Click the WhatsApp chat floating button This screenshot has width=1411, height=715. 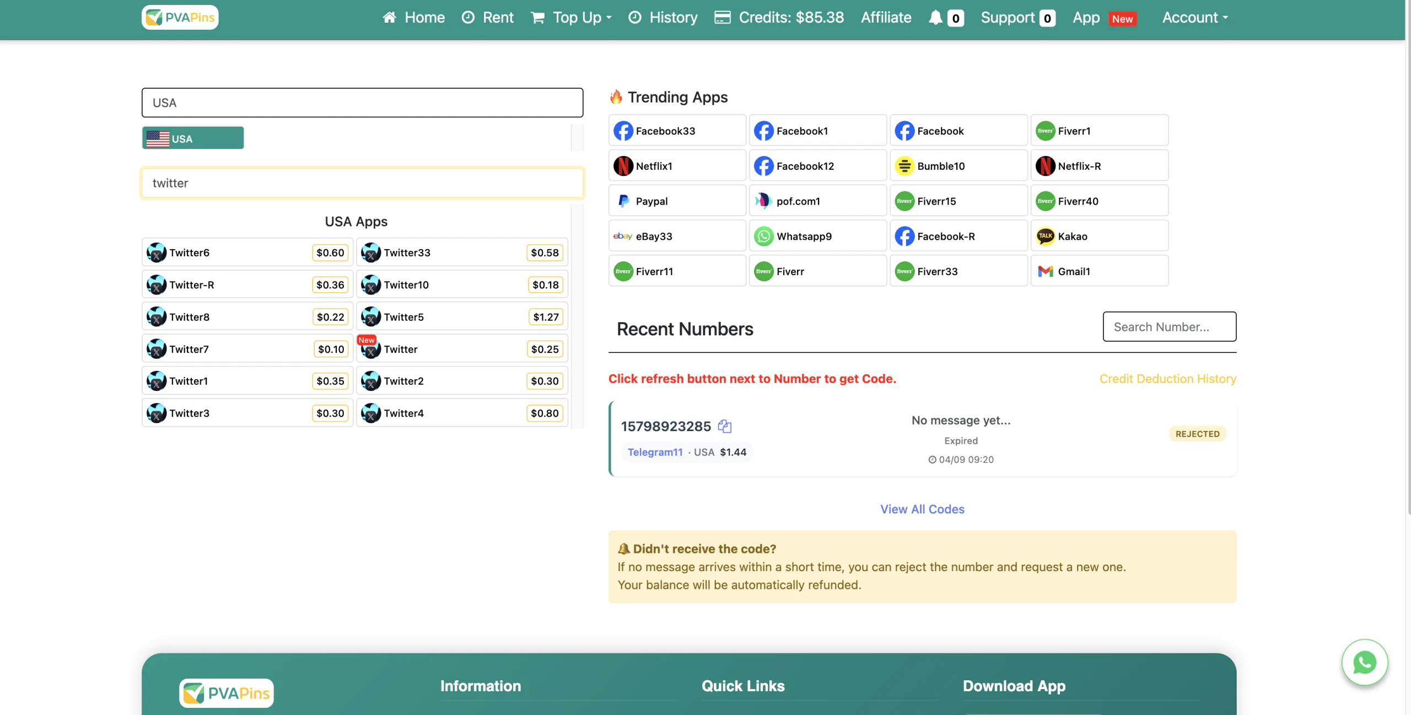pyautogui.click(x=1364, y=662)
